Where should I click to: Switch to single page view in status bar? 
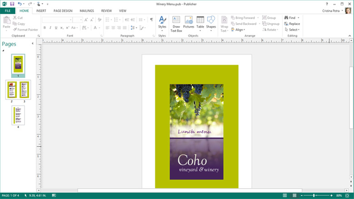(x=285, y=195)
